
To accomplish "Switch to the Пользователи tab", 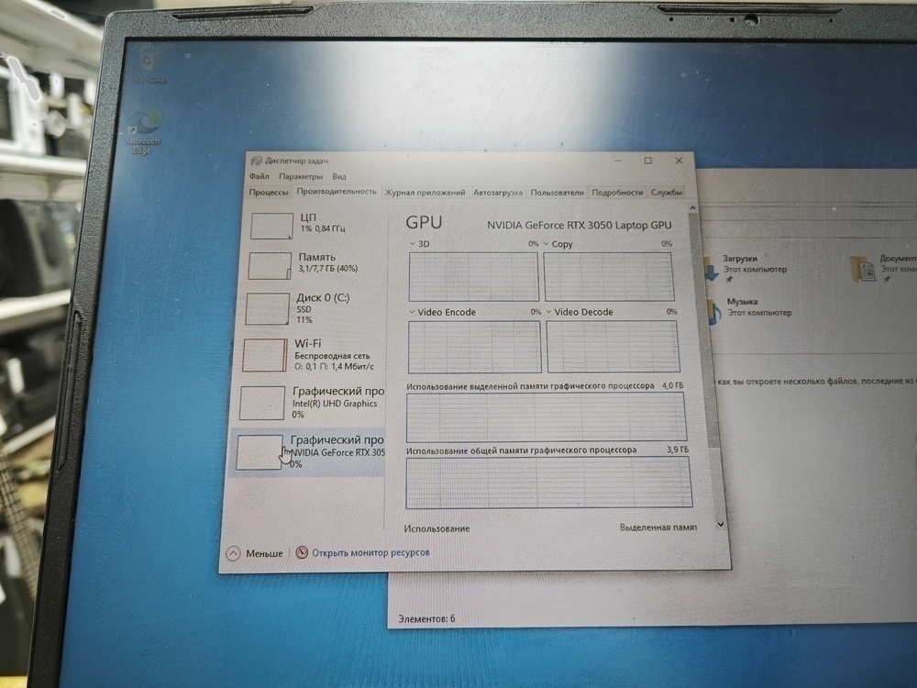I will click(x=557, y=192).
